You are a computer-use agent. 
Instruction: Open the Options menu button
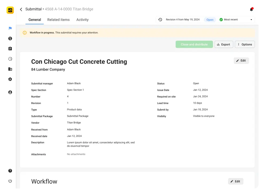tap(245, 44)
